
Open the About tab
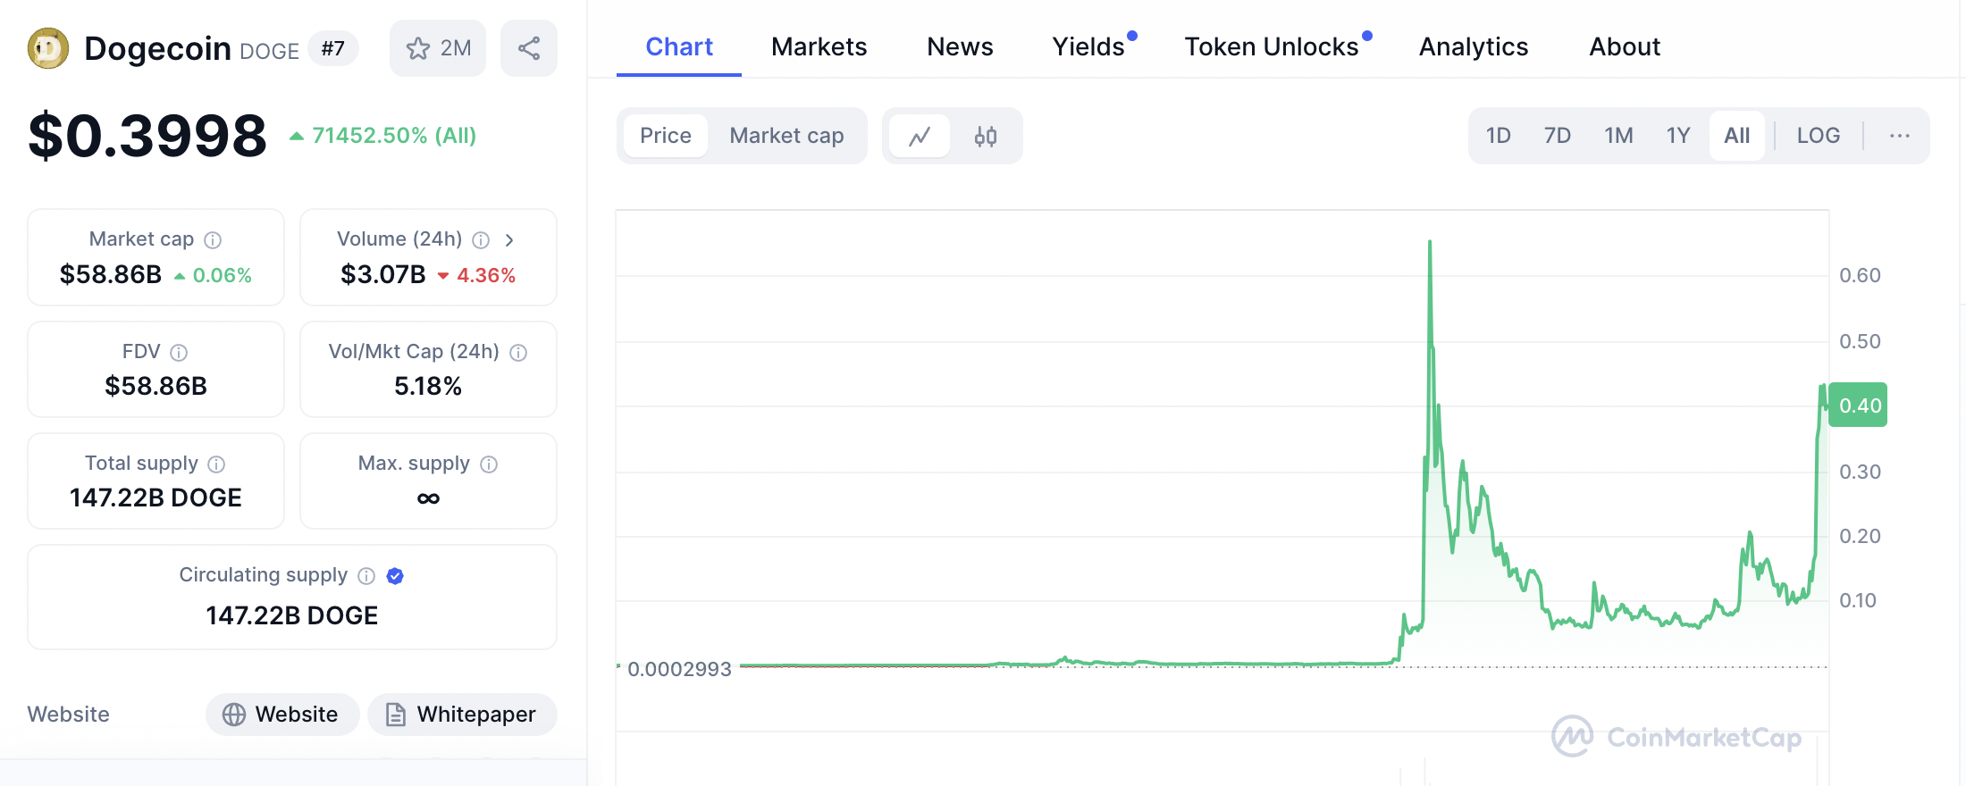pyautogui.click(x=1625, y=46)
